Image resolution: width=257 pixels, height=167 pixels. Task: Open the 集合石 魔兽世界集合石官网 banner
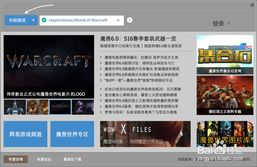click(225, 55)
